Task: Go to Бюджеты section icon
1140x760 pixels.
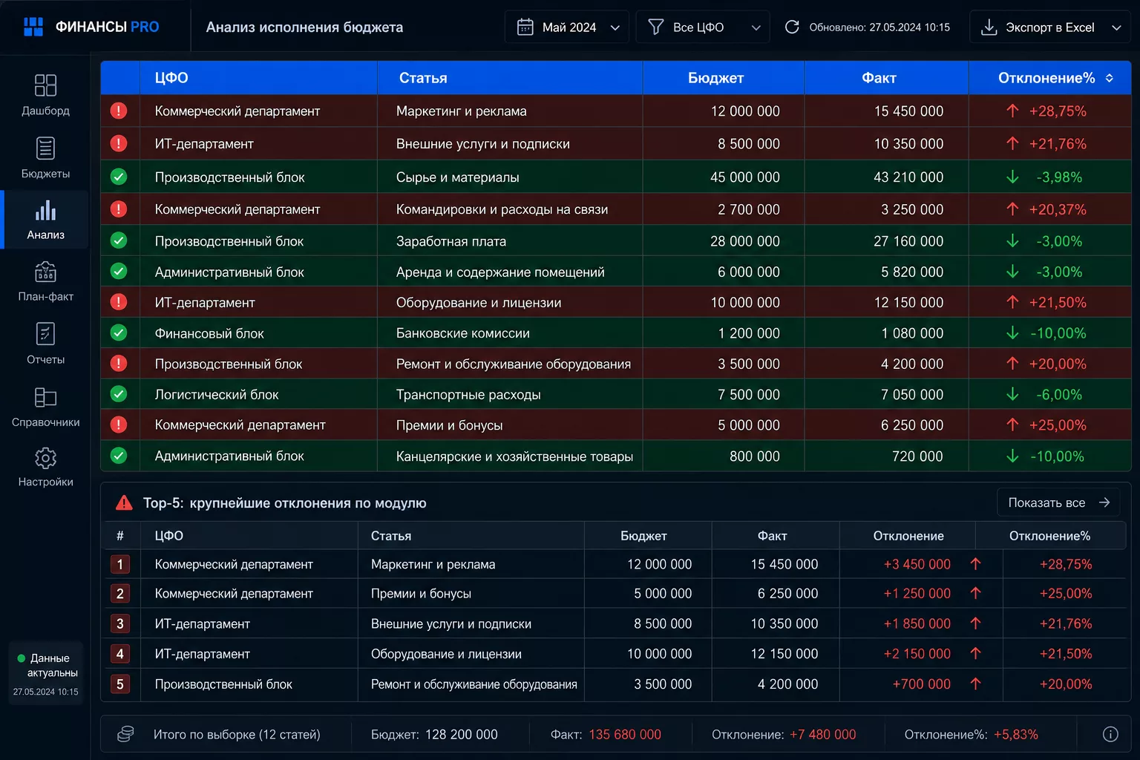Action: (45, 148)
